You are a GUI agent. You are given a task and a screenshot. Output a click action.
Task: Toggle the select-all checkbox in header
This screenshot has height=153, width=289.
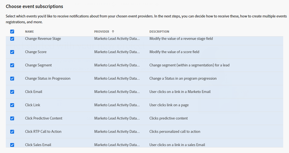click(x=12, y=32)
